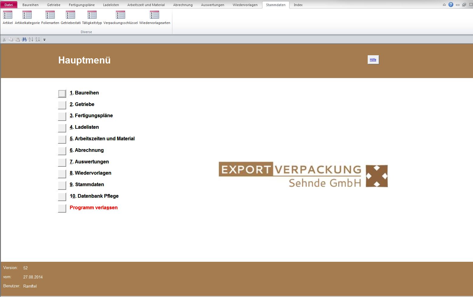Select the Stammdaten ribbon tab

[276, 5]
